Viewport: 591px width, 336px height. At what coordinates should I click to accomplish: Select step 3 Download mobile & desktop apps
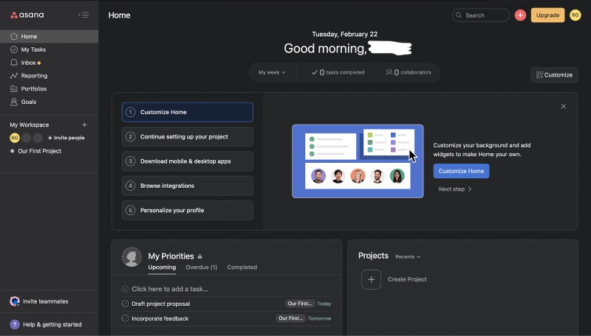(188, 161)
